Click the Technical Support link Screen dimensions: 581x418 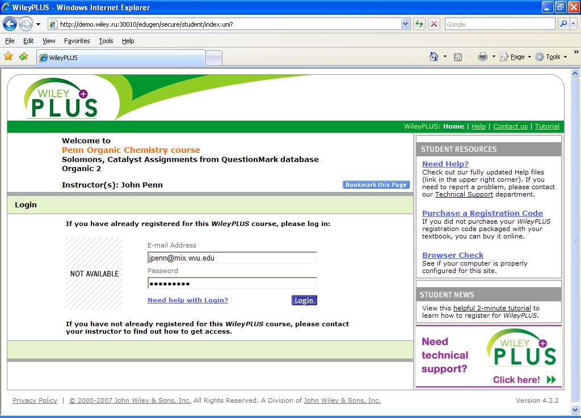point(464,195)
